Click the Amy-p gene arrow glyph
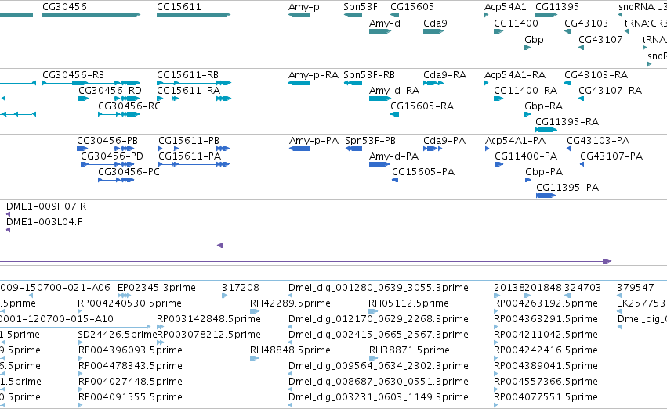Image resolution: width=667 pixels, height=409 pixels. [x=299, y=15]
